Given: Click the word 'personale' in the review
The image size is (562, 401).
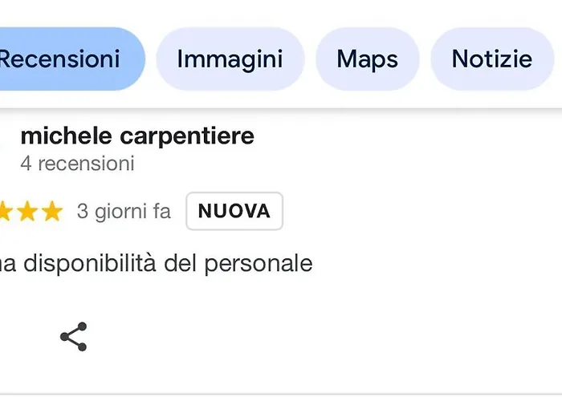Looking at the screenshot, I should (259, 264).
